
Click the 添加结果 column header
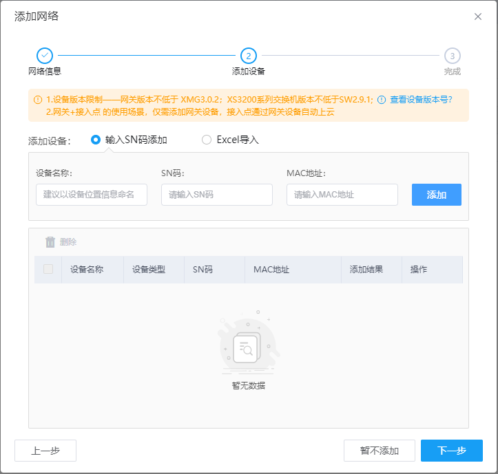coord(366,270)
